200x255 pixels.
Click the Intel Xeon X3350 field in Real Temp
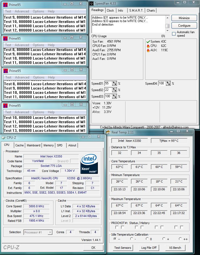coord(130,141)
